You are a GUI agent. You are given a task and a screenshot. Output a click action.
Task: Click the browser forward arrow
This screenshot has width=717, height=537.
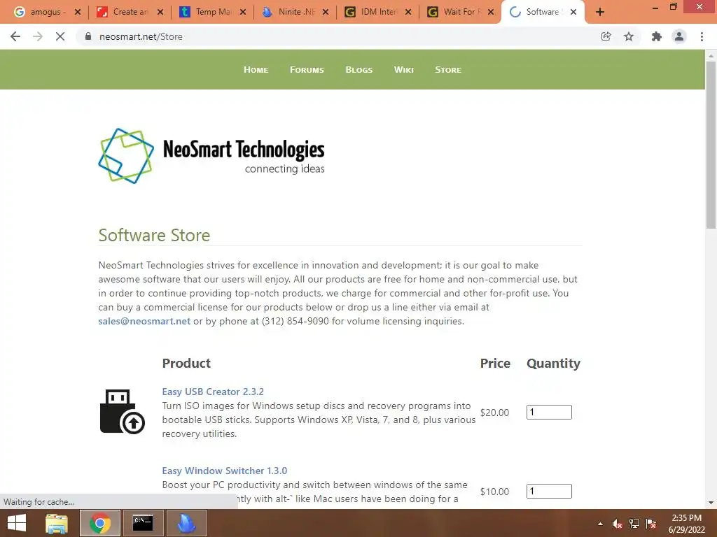[38, 36]
